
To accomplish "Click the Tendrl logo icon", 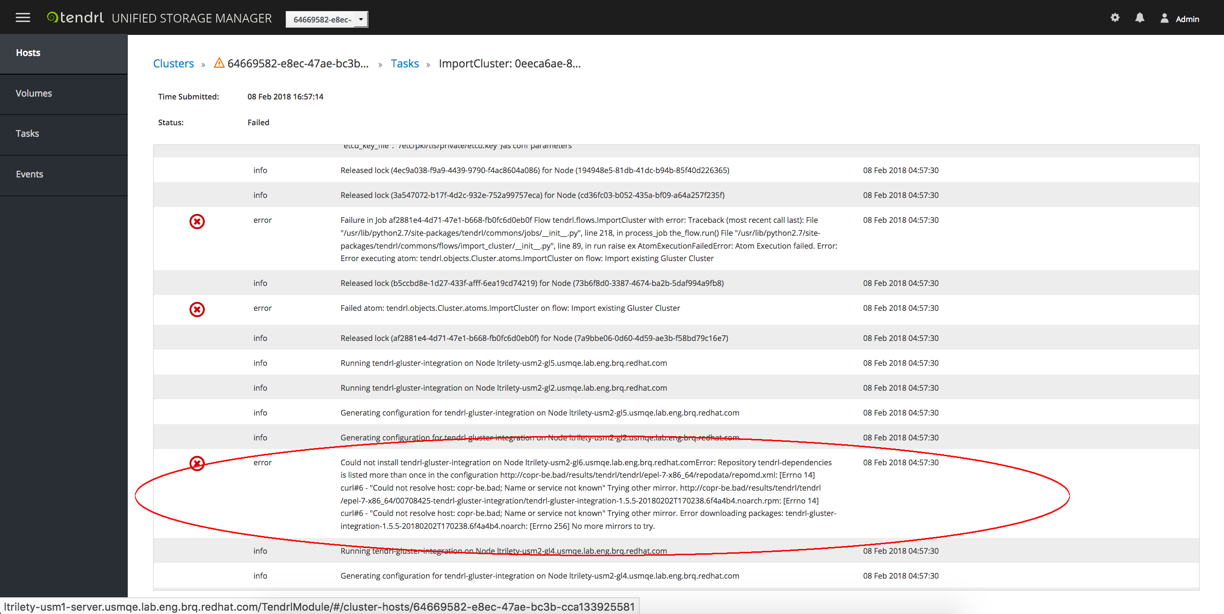I will 52,18.
